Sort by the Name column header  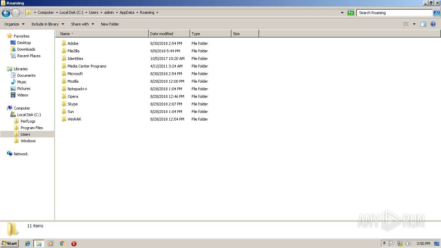(x=102, y=34)
